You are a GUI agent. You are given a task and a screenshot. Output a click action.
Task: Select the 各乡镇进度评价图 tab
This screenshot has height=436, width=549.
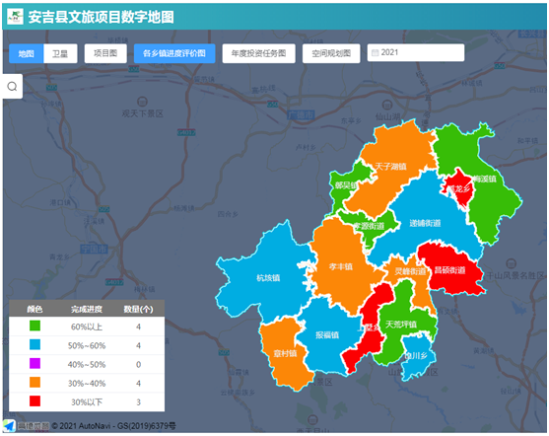[174, 53]
